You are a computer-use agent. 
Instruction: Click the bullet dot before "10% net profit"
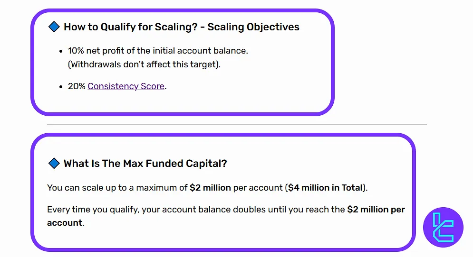coord(61,51)
